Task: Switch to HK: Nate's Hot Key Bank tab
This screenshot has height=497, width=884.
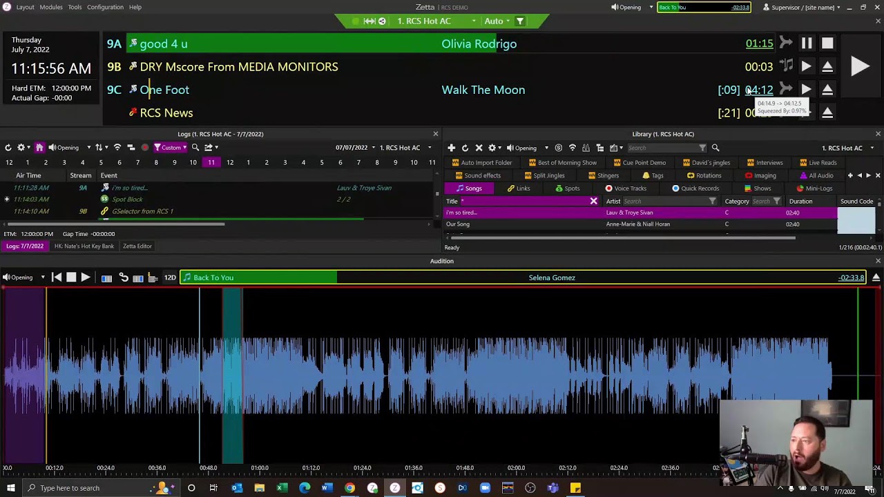Action: (84, 246)
